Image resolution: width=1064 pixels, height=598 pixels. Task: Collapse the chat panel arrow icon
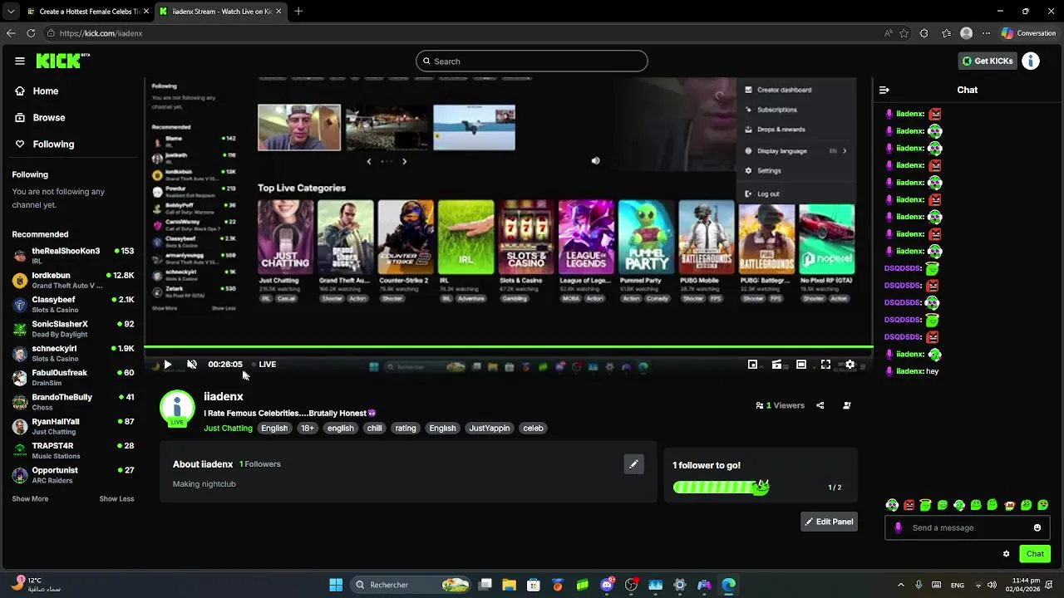click(x=884, y=90)
